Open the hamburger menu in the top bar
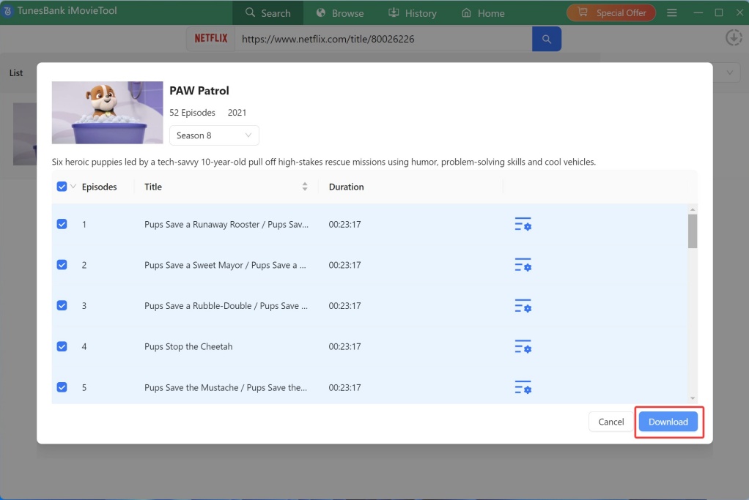Screen dimensions: 749x500 click(671, 12)
